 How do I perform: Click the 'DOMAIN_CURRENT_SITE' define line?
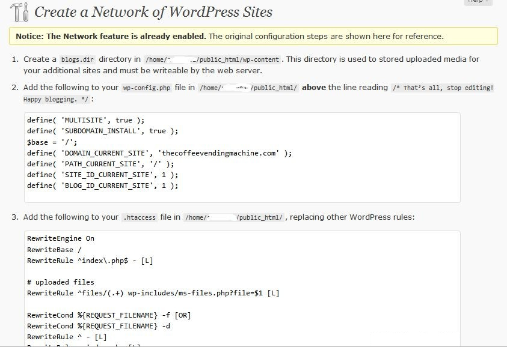click(159, 153)
